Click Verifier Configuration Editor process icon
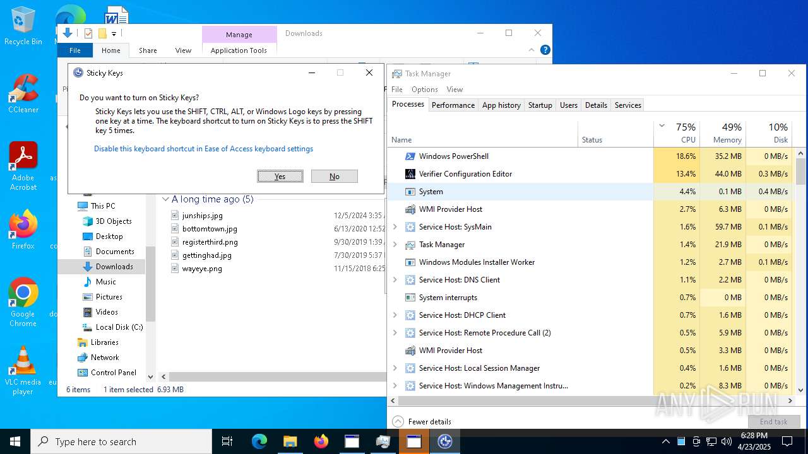Screen dimensions: 808x454 point(410,174)
